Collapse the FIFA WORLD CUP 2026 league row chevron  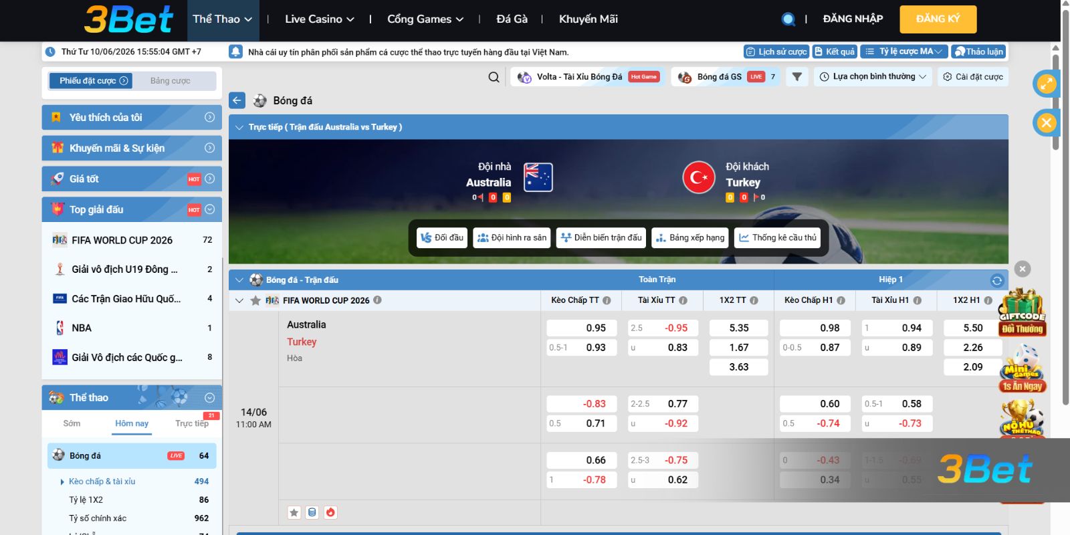(239, 301)
